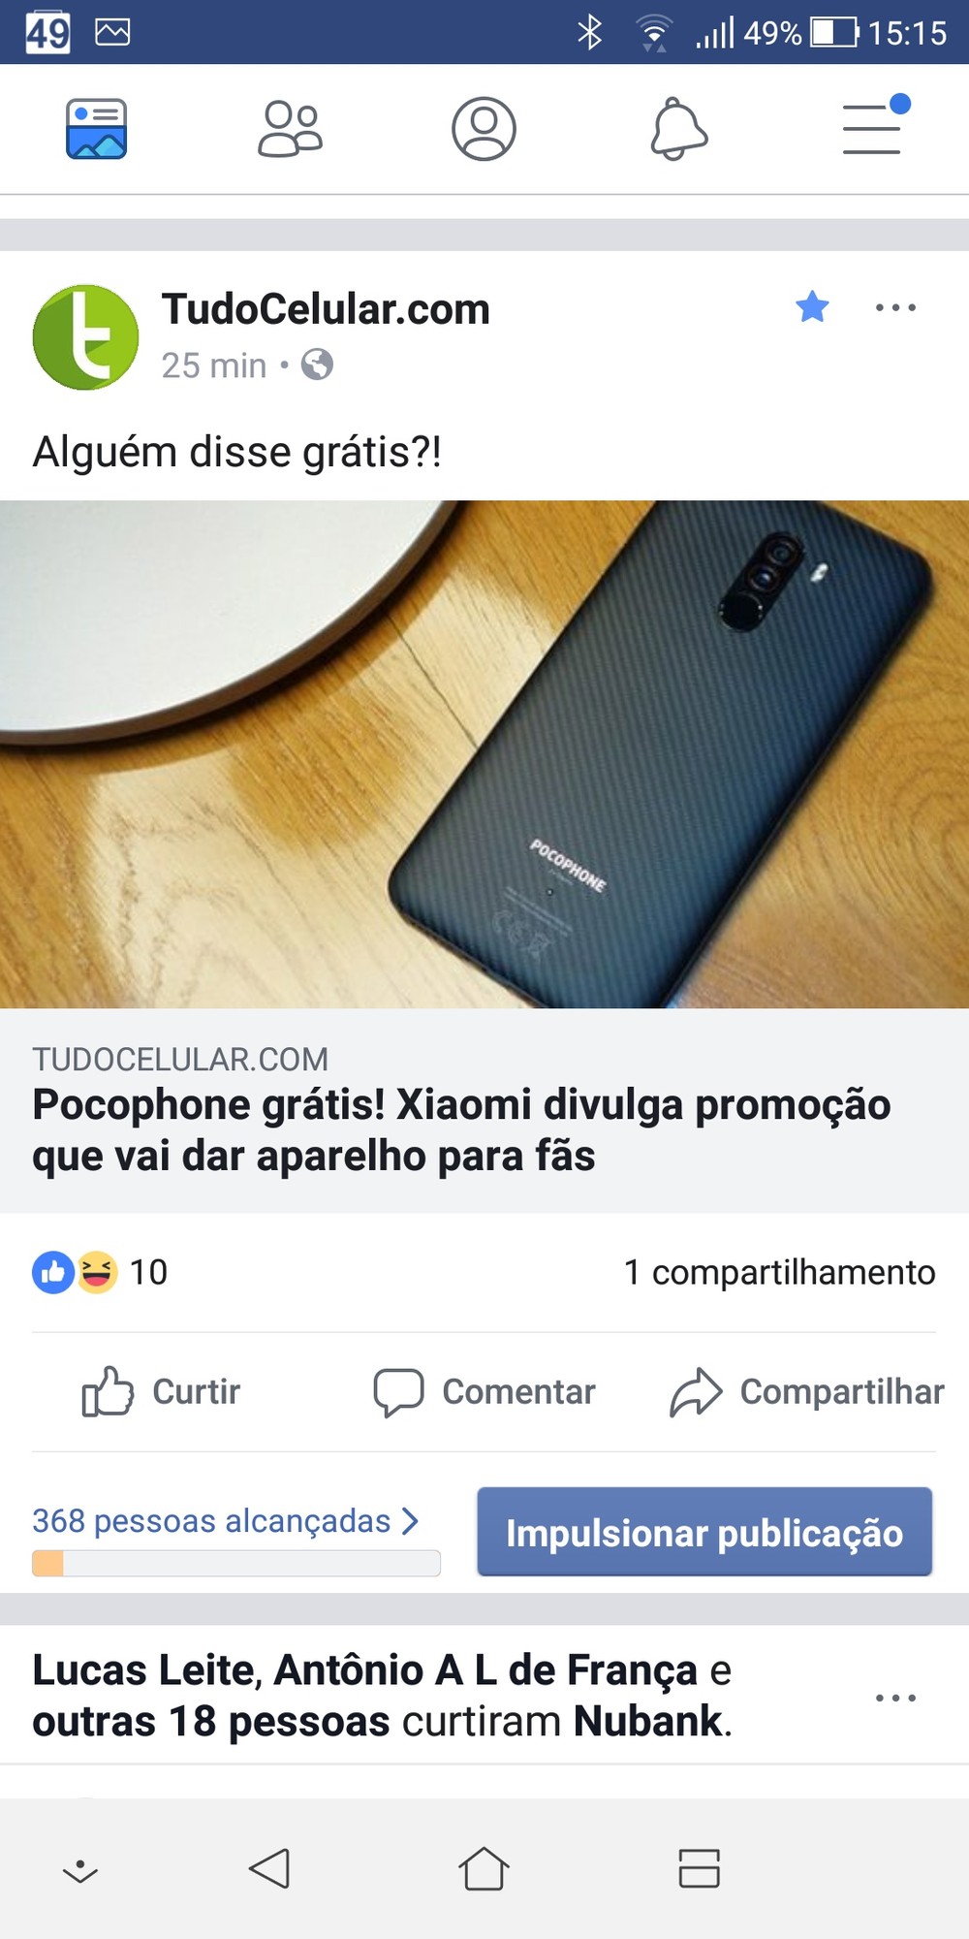This screenshot has height=1939, width=969.
Task: Tap the Comentar button
Action: pyautogui.click(x=484, y=1391)
